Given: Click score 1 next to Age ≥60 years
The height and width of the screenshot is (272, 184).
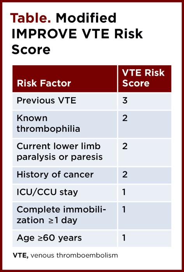Looking at the screenshot, I should 124,238.
